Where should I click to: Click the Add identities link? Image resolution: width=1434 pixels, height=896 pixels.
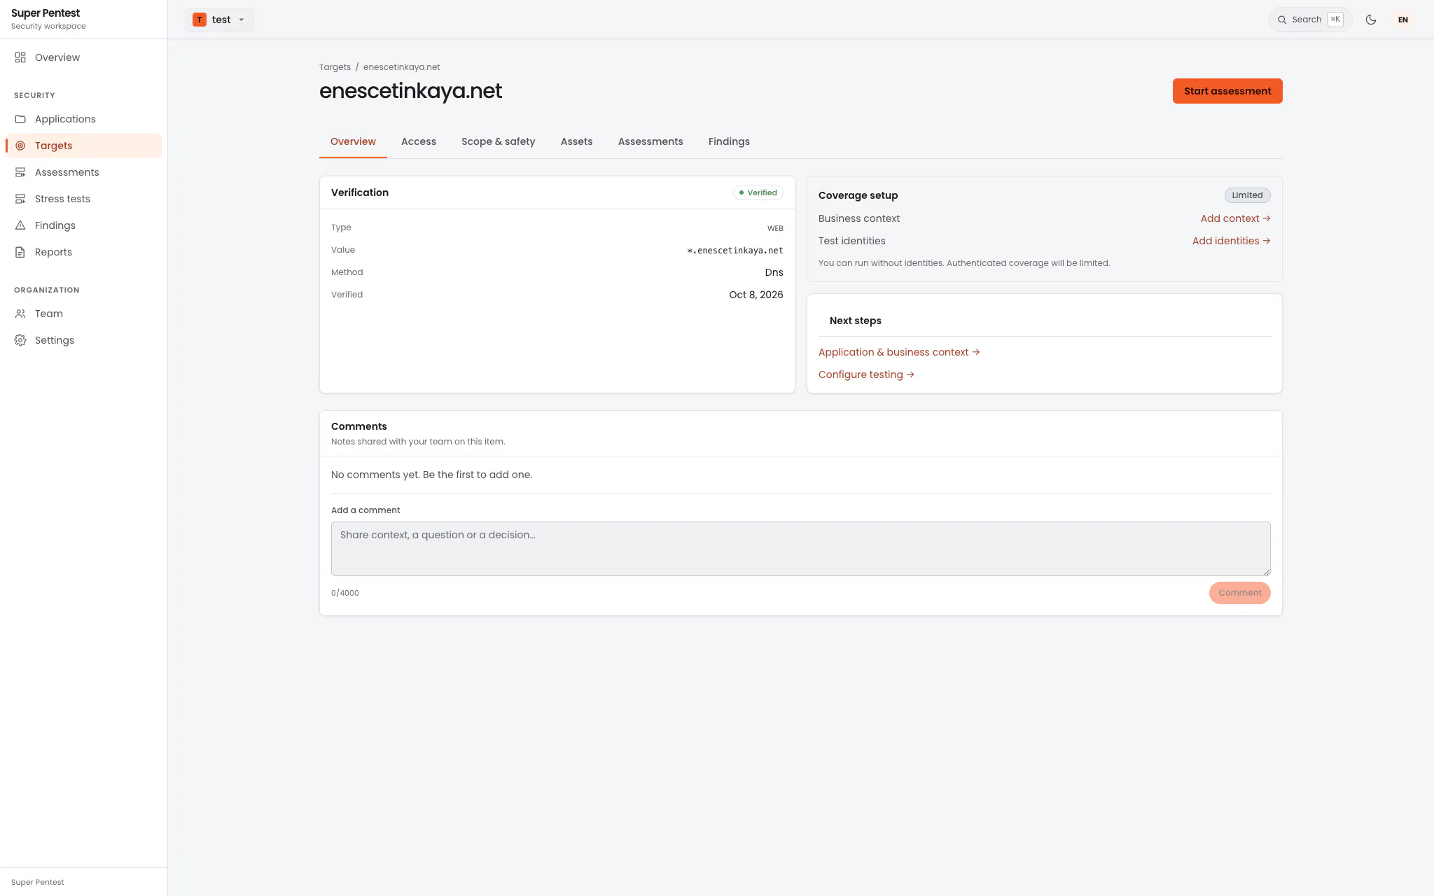pyautogui.click(x=1231, y=241)
